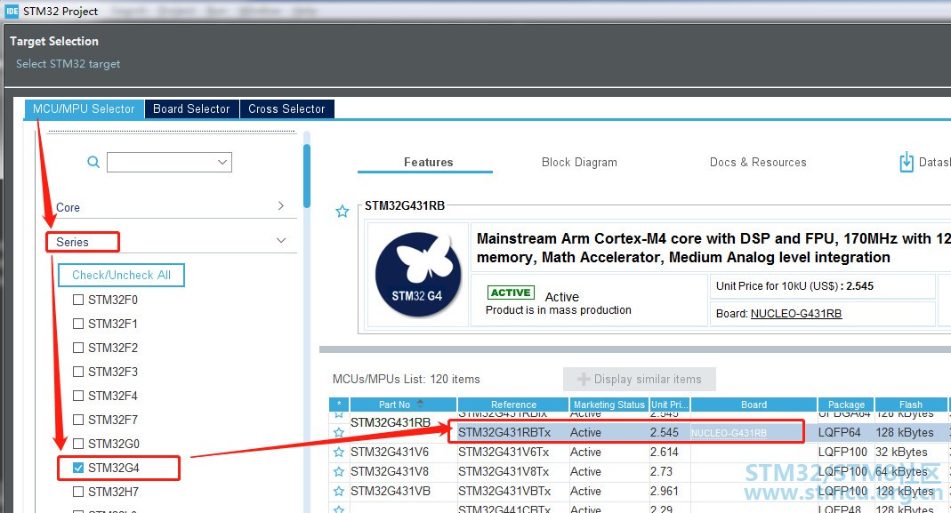The image size is (951, 513).
Task: Click the STM32G431V6 part number
Action: point(390,452)
